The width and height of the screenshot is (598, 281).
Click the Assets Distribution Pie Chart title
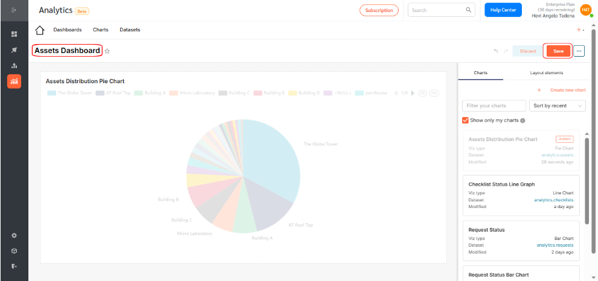tap(85, 81)
